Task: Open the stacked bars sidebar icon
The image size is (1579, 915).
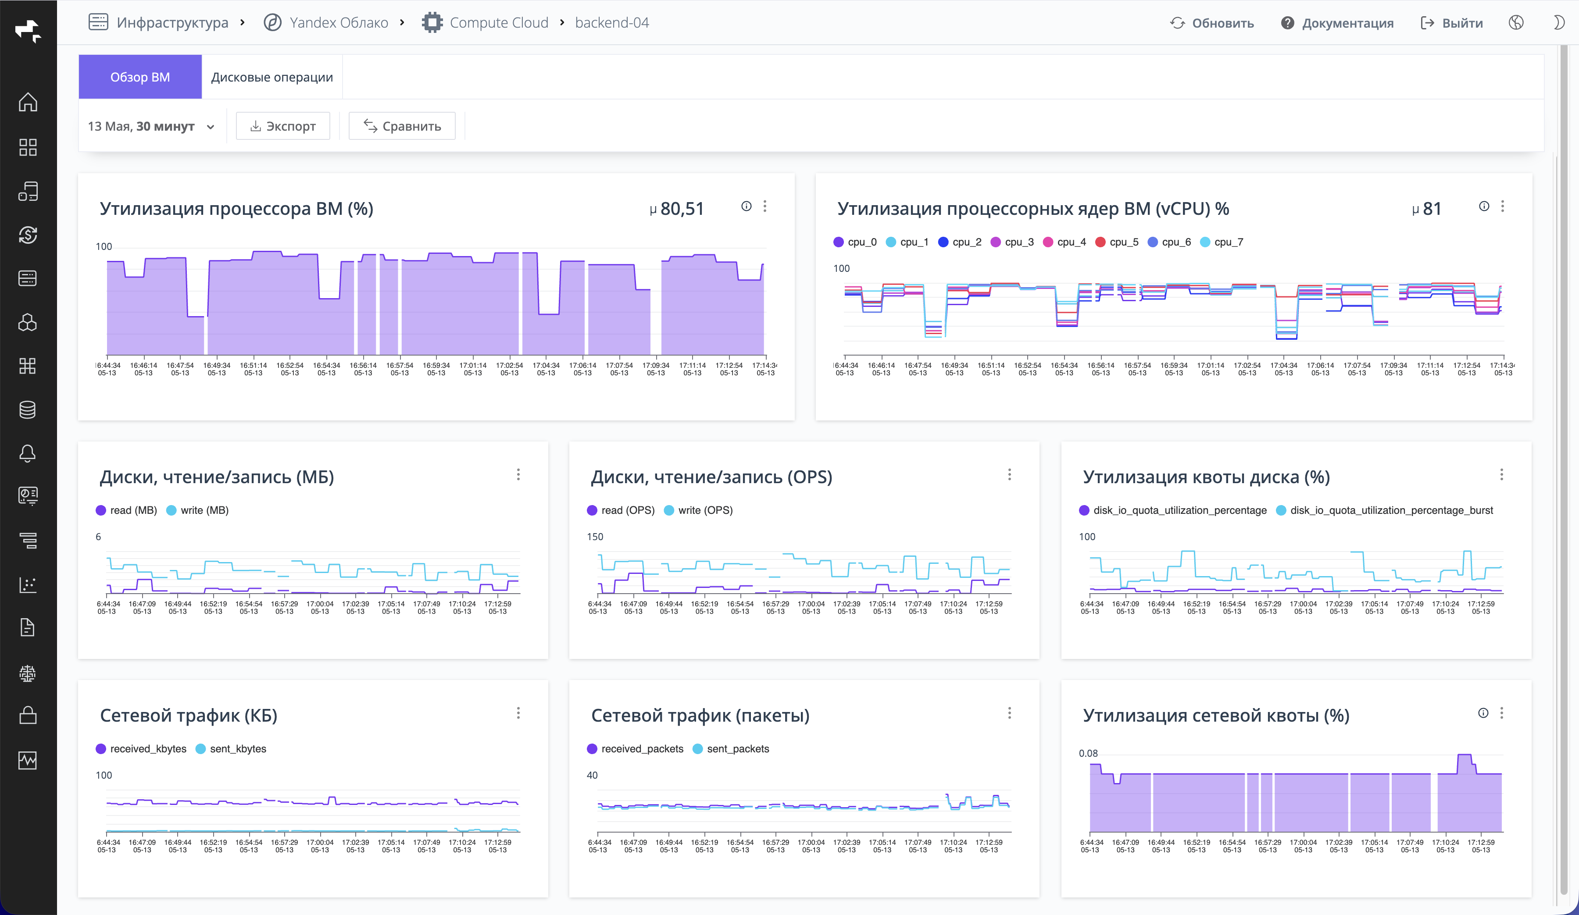Action: (x=28, y=540)
